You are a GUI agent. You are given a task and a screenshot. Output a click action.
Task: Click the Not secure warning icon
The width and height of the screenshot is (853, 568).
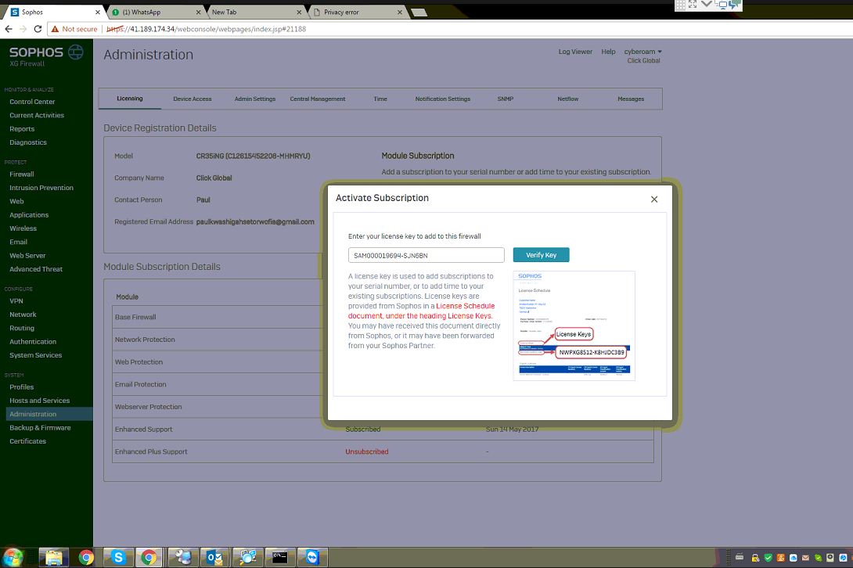click(55, 29)
